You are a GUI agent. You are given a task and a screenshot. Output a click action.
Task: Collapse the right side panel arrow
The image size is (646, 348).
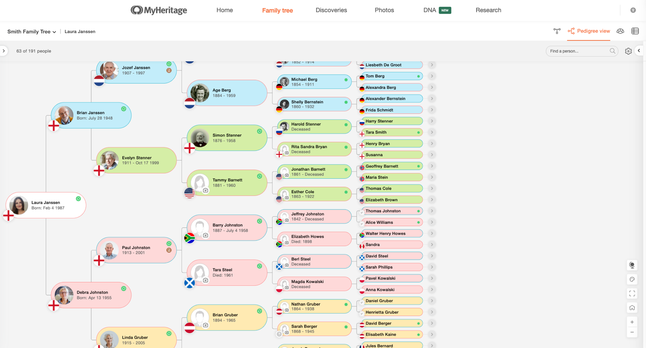click(639, 51)
